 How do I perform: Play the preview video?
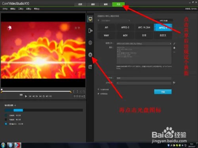26,96
